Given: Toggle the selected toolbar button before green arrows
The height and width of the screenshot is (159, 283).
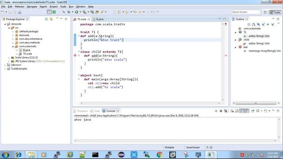Looking at the screenshot, I should coord(49,12).
